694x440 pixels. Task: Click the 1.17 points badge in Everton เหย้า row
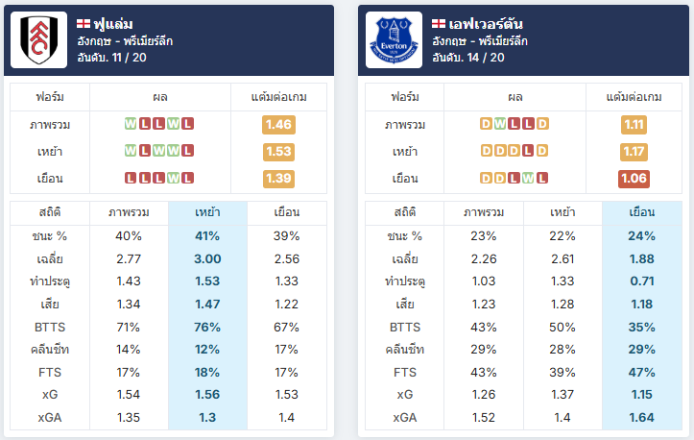634,152
